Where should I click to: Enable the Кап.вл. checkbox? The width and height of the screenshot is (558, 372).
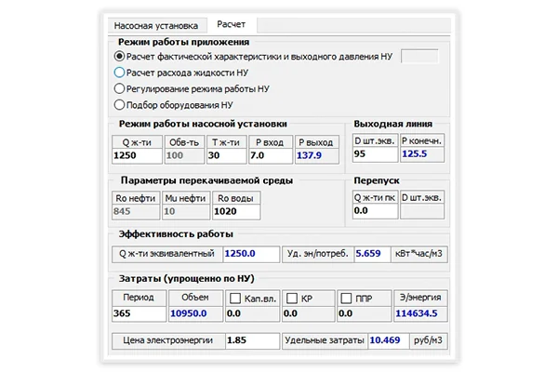pos(235,299)
